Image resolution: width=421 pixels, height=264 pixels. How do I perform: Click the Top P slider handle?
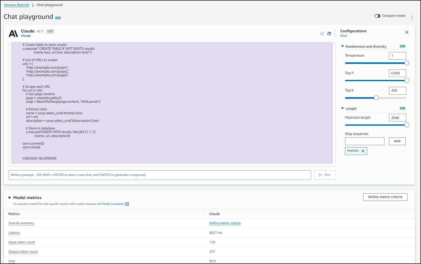point(407,80)
